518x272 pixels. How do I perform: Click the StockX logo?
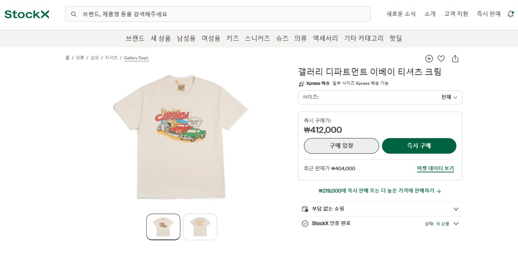[26, 14]
